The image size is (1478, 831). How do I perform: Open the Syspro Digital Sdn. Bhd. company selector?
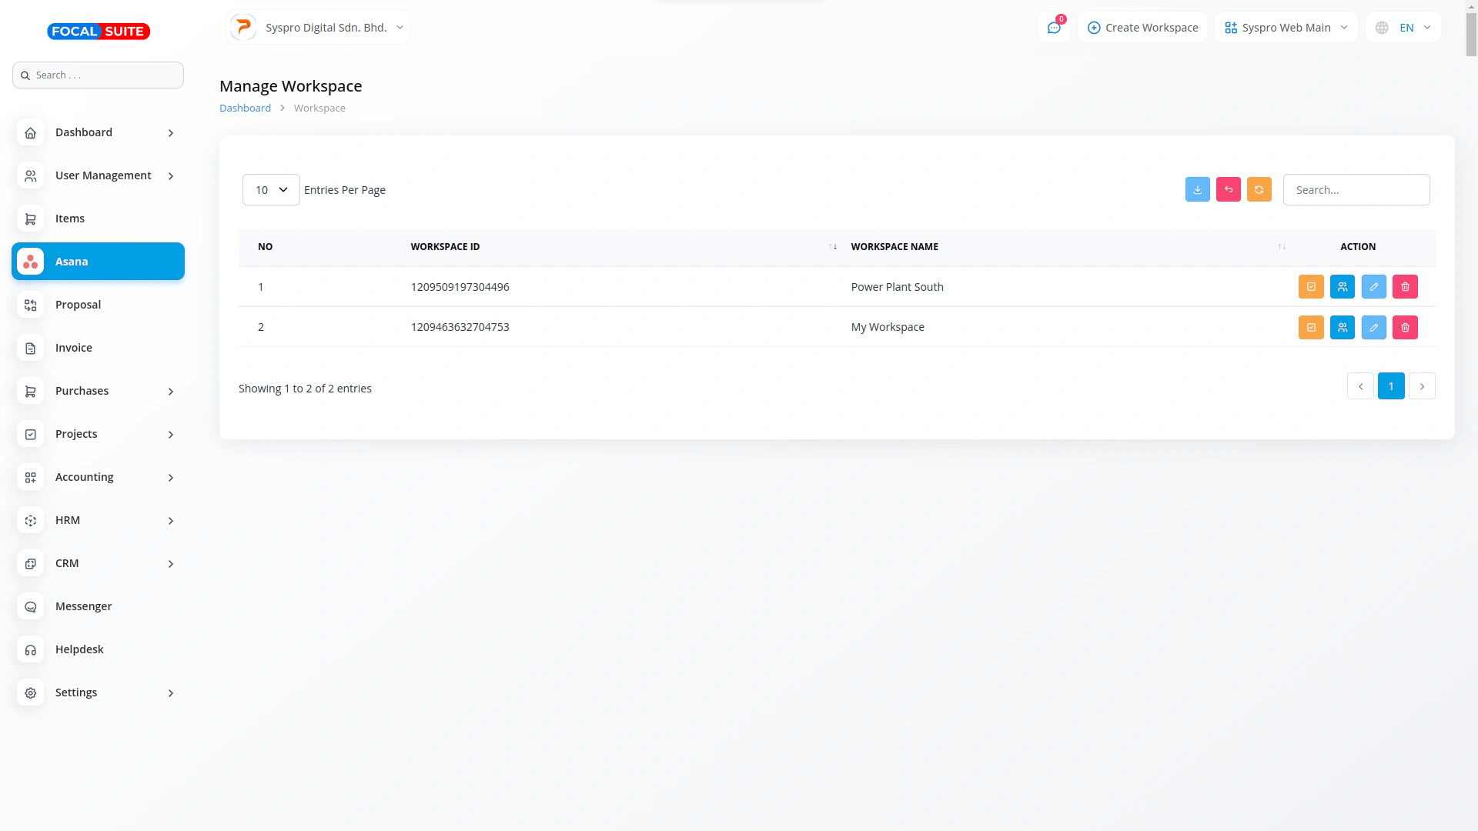318,28
